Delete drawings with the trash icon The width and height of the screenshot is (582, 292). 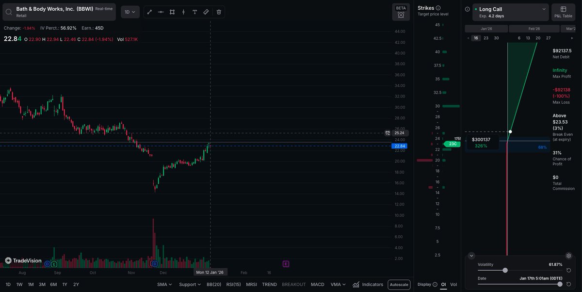coord(219,12)
